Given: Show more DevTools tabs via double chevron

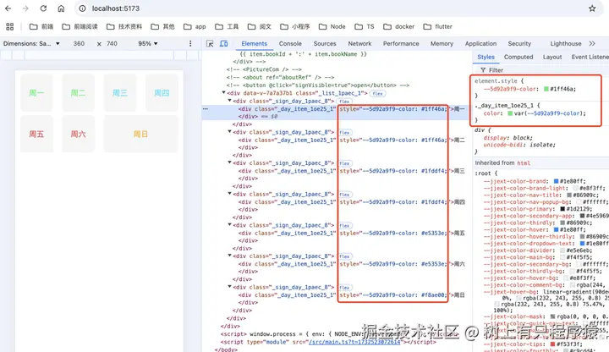Looking at the screenshot, I should (x=592, y=43).
